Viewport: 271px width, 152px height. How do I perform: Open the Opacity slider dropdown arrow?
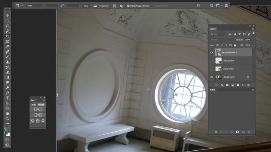253,40
